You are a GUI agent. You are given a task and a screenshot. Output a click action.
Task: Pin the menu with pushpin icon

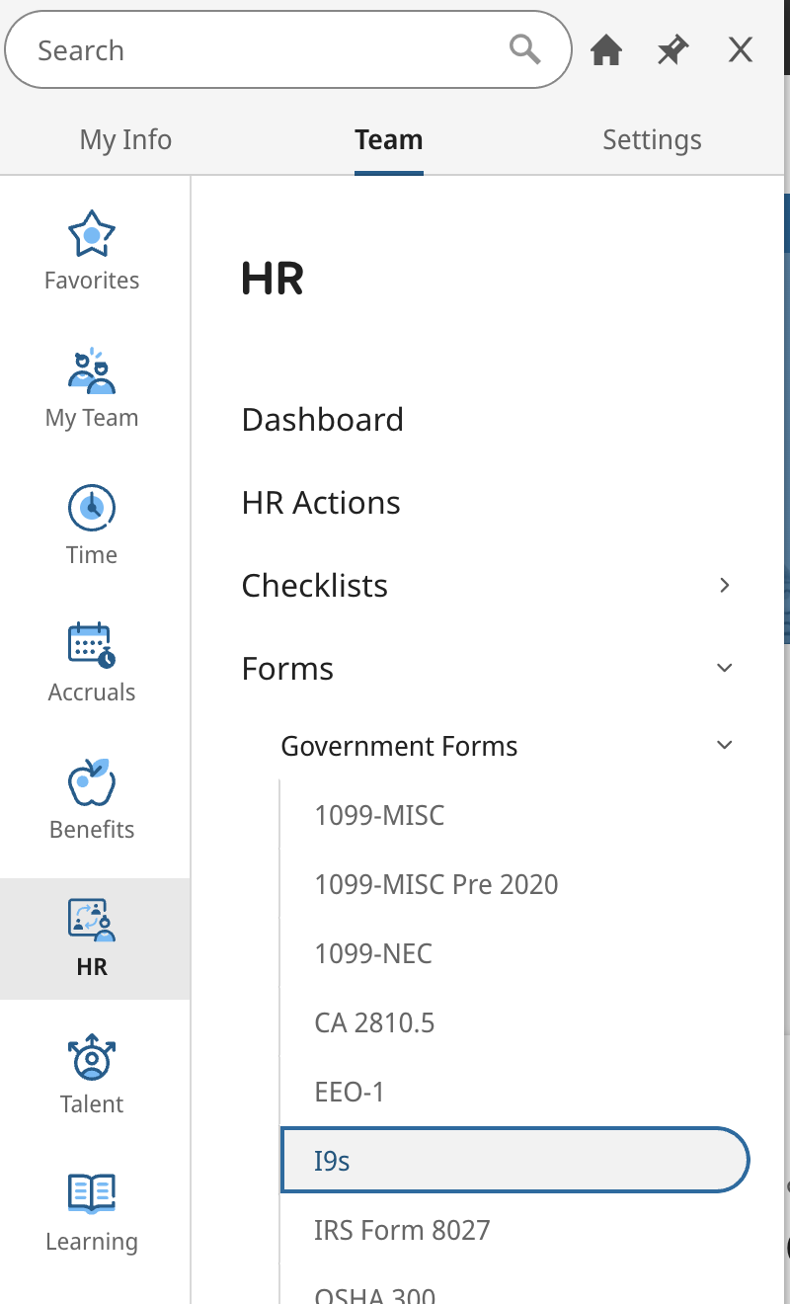(x=673, y=50)
